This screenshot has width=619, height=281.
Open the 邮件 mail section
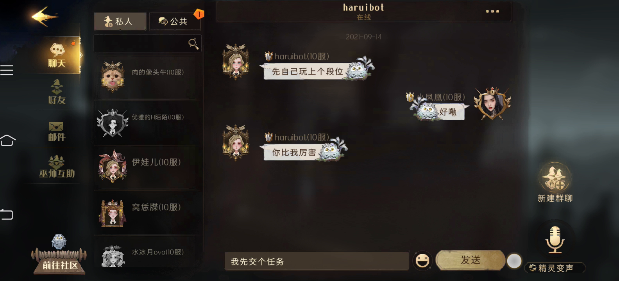pos(57,131)
